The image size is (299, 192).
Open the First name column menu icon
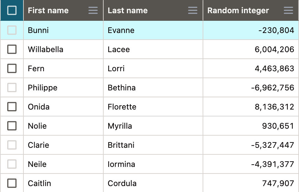[93, 10]
